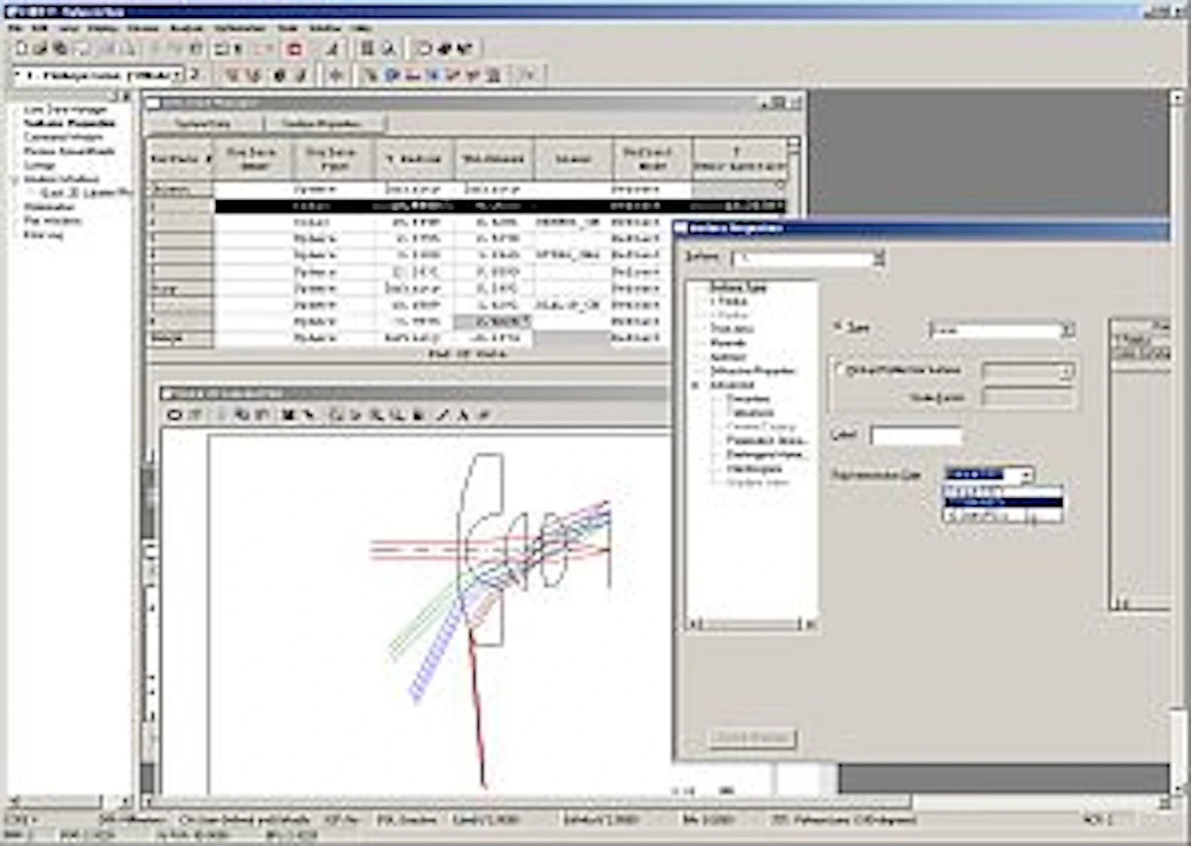Image resolution: width=1191 pixels, height=846 pixels.
Task: Choose the last option in the open dropdown list
Action: point(1002,516)
